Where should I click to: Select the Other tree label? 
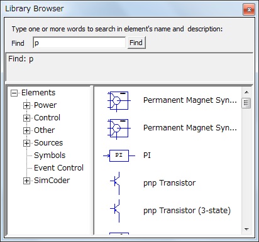point(45,130)
